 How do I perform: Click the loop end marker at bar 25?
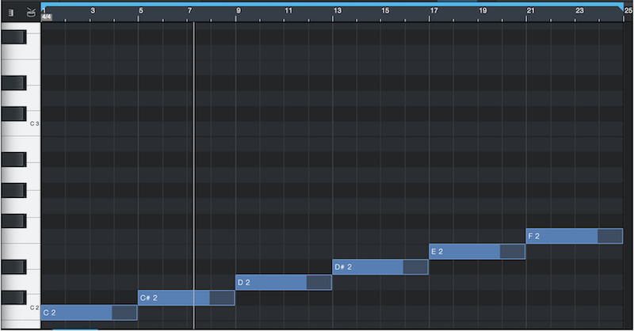point(621,8)
